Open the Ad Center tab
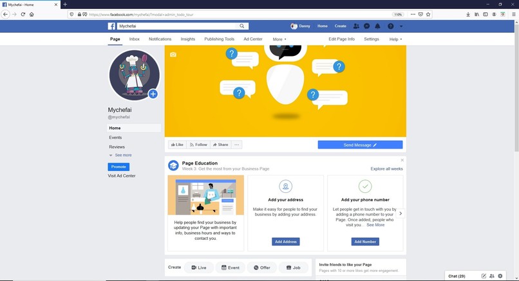This screenshot has width=519, height=281. tap(253, 39)
